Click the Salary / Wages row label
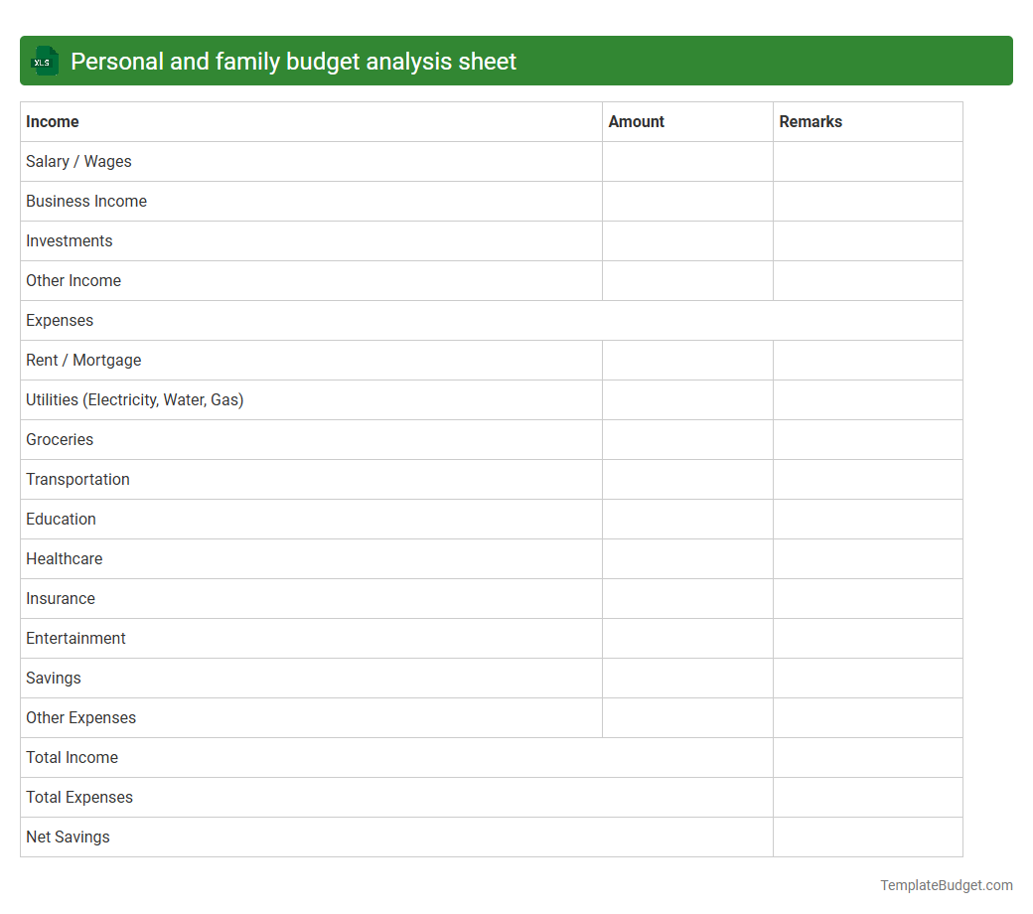The width and height of the screenshot is (1033, 914). coord(78,161)
